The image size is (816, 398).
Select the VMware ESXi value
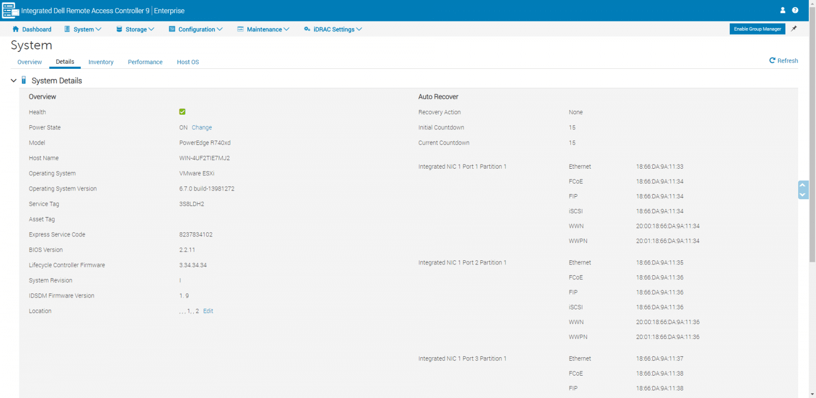(197, 173)
